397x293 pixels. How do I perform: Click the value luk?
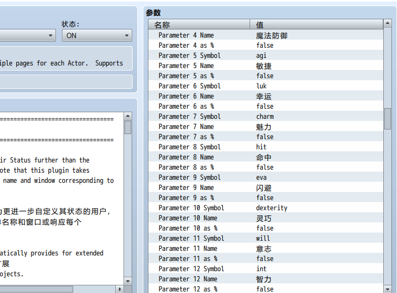261,86
